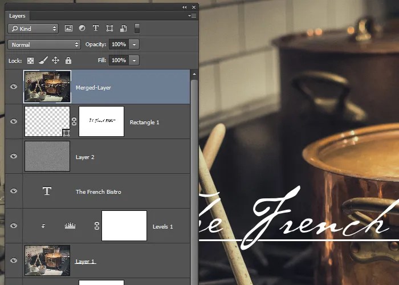The width and height of the screenshot is (399, 285).
Task: Select Rectangle 1 shape thumbnail
Action: 47,121
